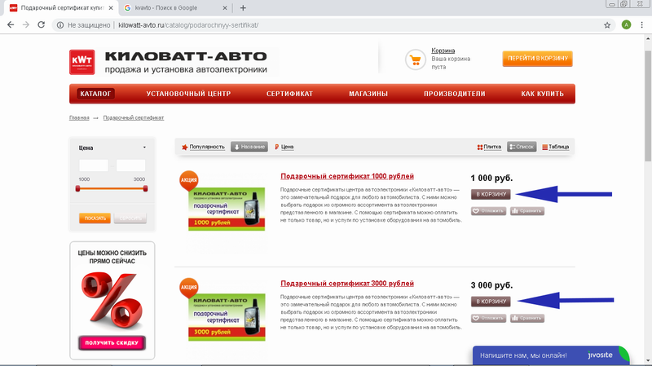Open the Корзина link

(x=443, y=51)
